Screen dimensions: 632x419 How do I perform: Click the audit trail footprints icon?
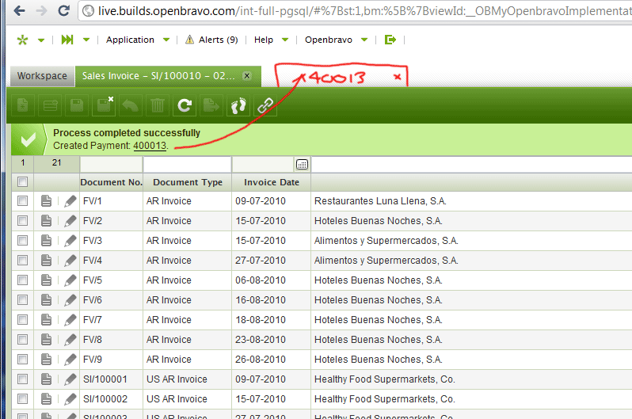pos(238,105)
